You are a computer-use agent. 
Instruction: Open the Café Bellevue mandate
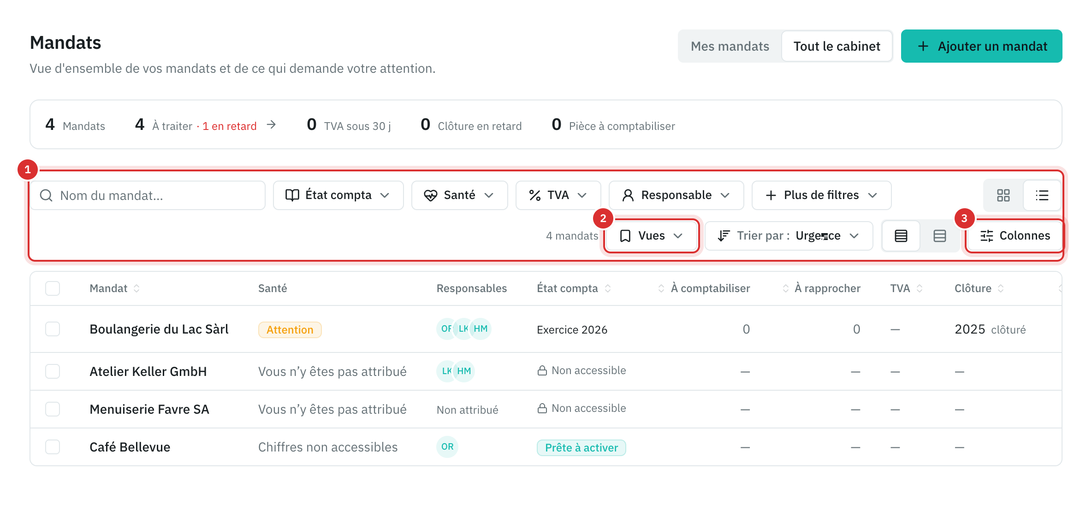click(130, 447)
